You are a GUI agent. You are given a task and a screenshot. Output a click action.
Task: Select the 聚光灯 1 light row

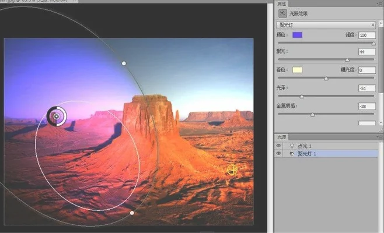327,154
